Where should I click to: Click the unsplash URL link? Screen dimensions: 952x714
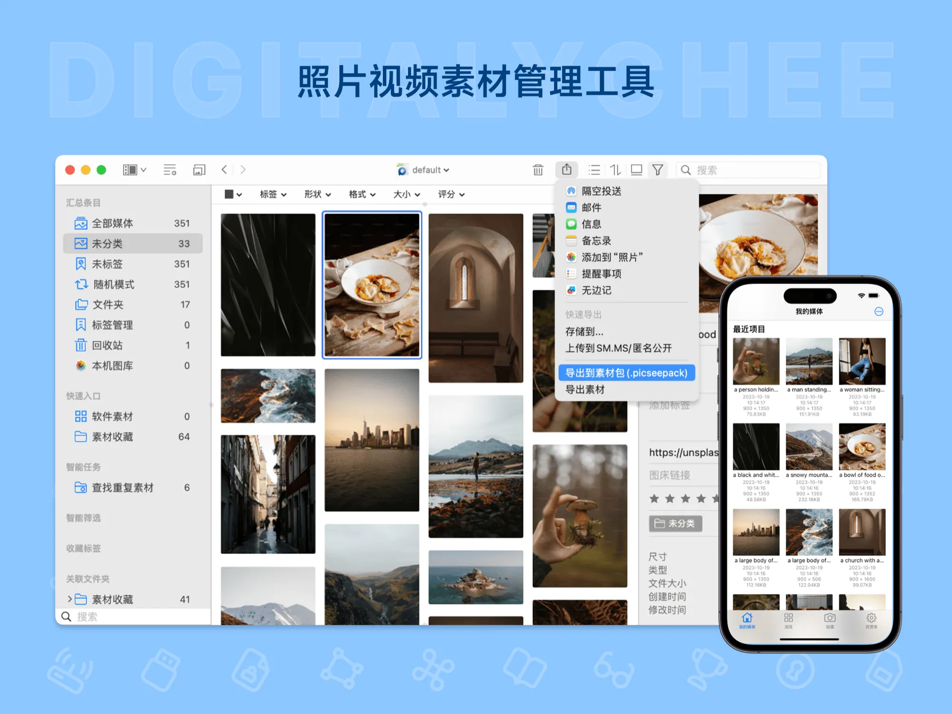(683, 452)
